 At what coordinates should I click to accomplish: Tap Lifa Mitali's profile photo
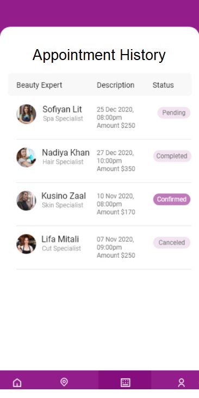26,244
